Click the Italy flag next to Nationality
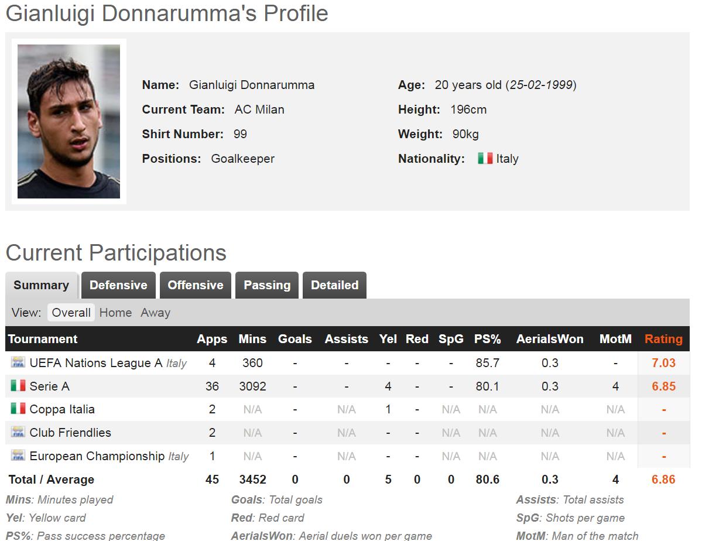Viewport: 702px width, 541px height. tap(485, 158)
